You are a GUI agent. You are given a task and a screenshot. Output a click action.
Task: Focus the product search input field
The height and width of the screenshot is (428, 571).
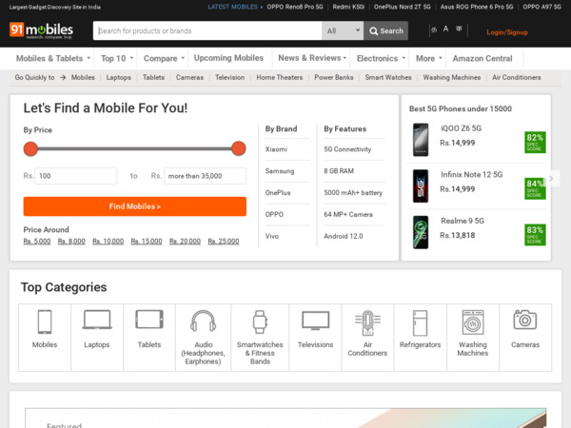(207, 30)
